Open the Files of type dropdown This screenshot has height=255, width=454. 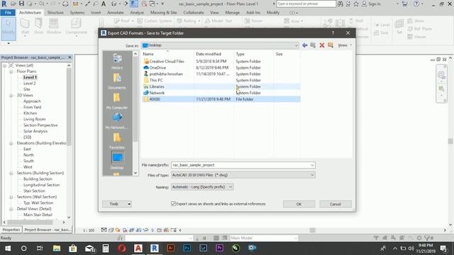point(243,175)
